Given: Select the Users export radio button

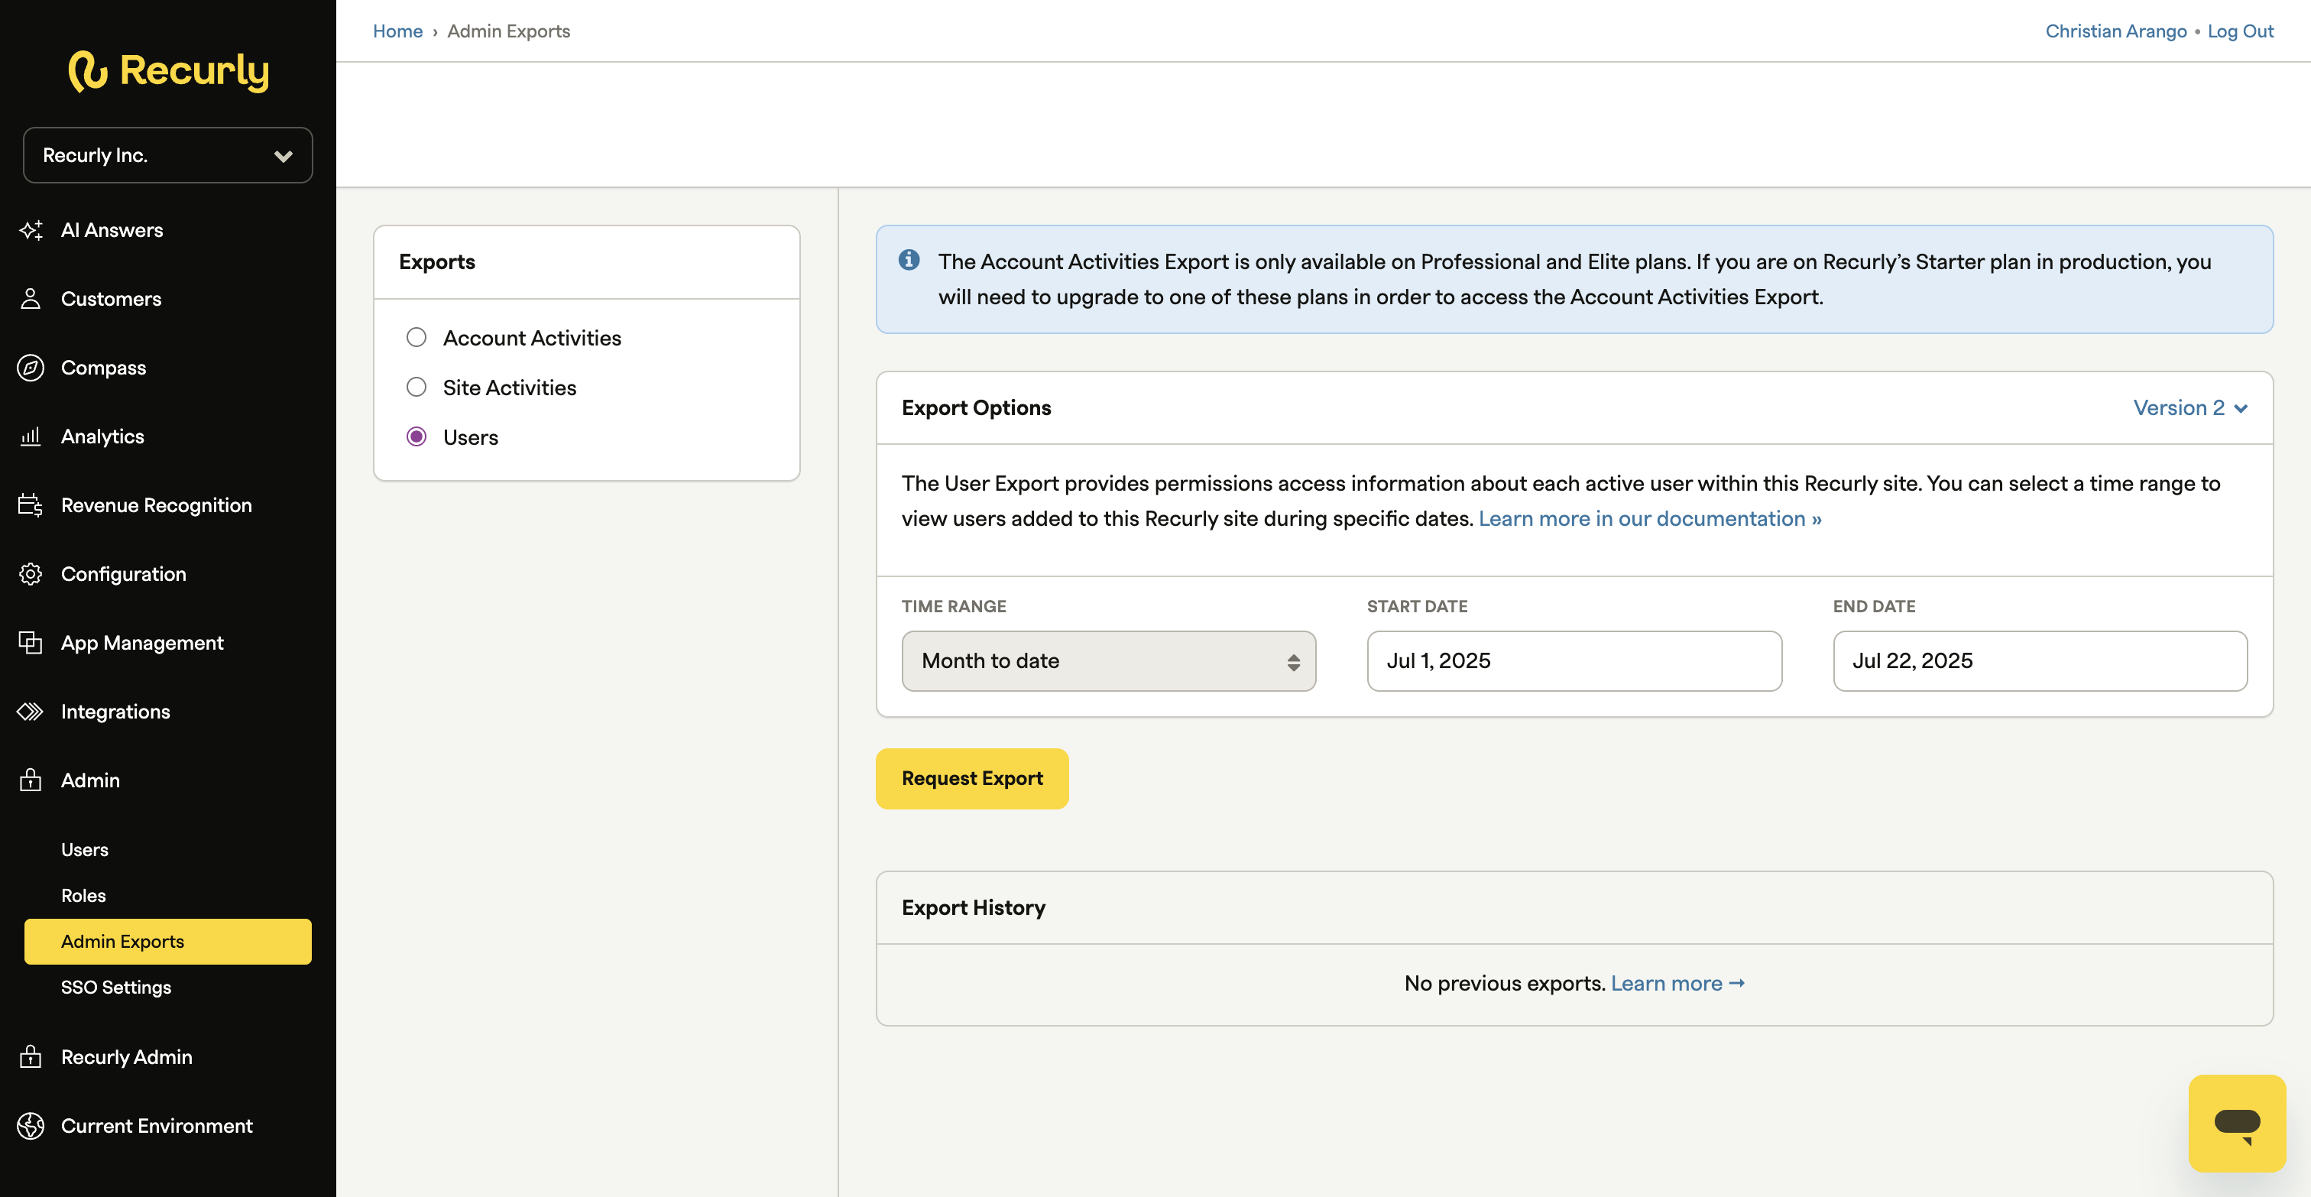Looking at the screenshot, I should [416, 437].
